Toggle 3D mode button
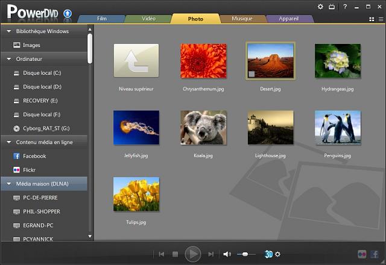386x265 pixels. (x=269, y=254)
